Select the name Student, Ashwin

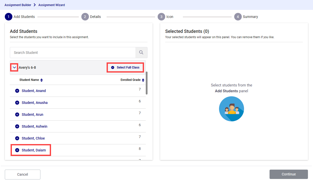pyautogui.click(x=34, y=126)
